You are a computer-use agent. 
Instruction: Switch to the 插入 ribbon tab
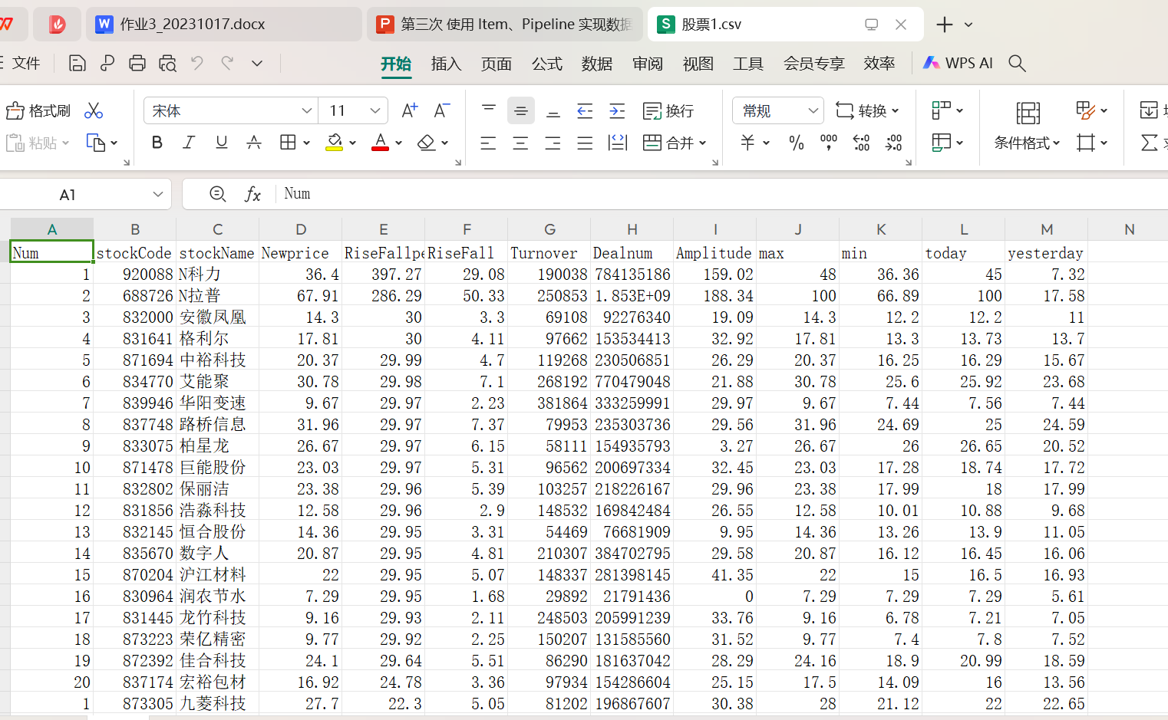(446, 64)
